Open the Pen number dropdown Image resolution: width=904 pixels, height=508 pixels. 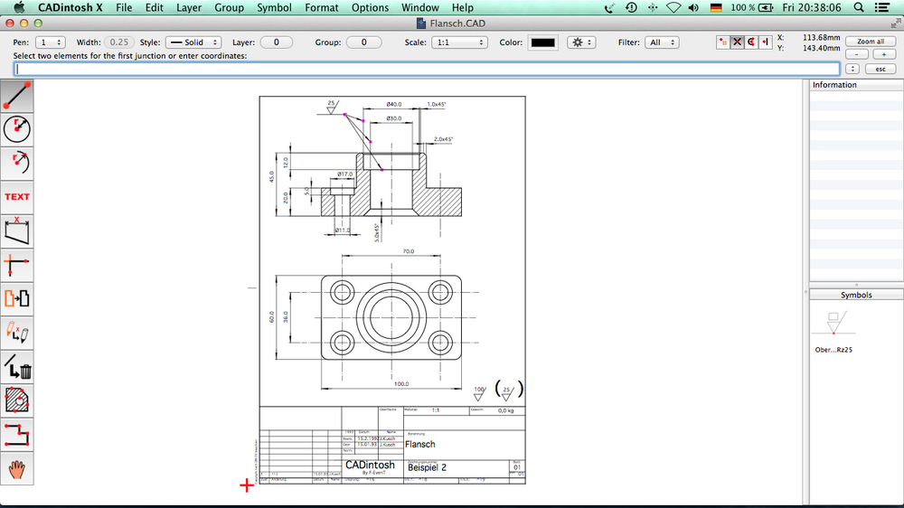click(x=50, y=42)
